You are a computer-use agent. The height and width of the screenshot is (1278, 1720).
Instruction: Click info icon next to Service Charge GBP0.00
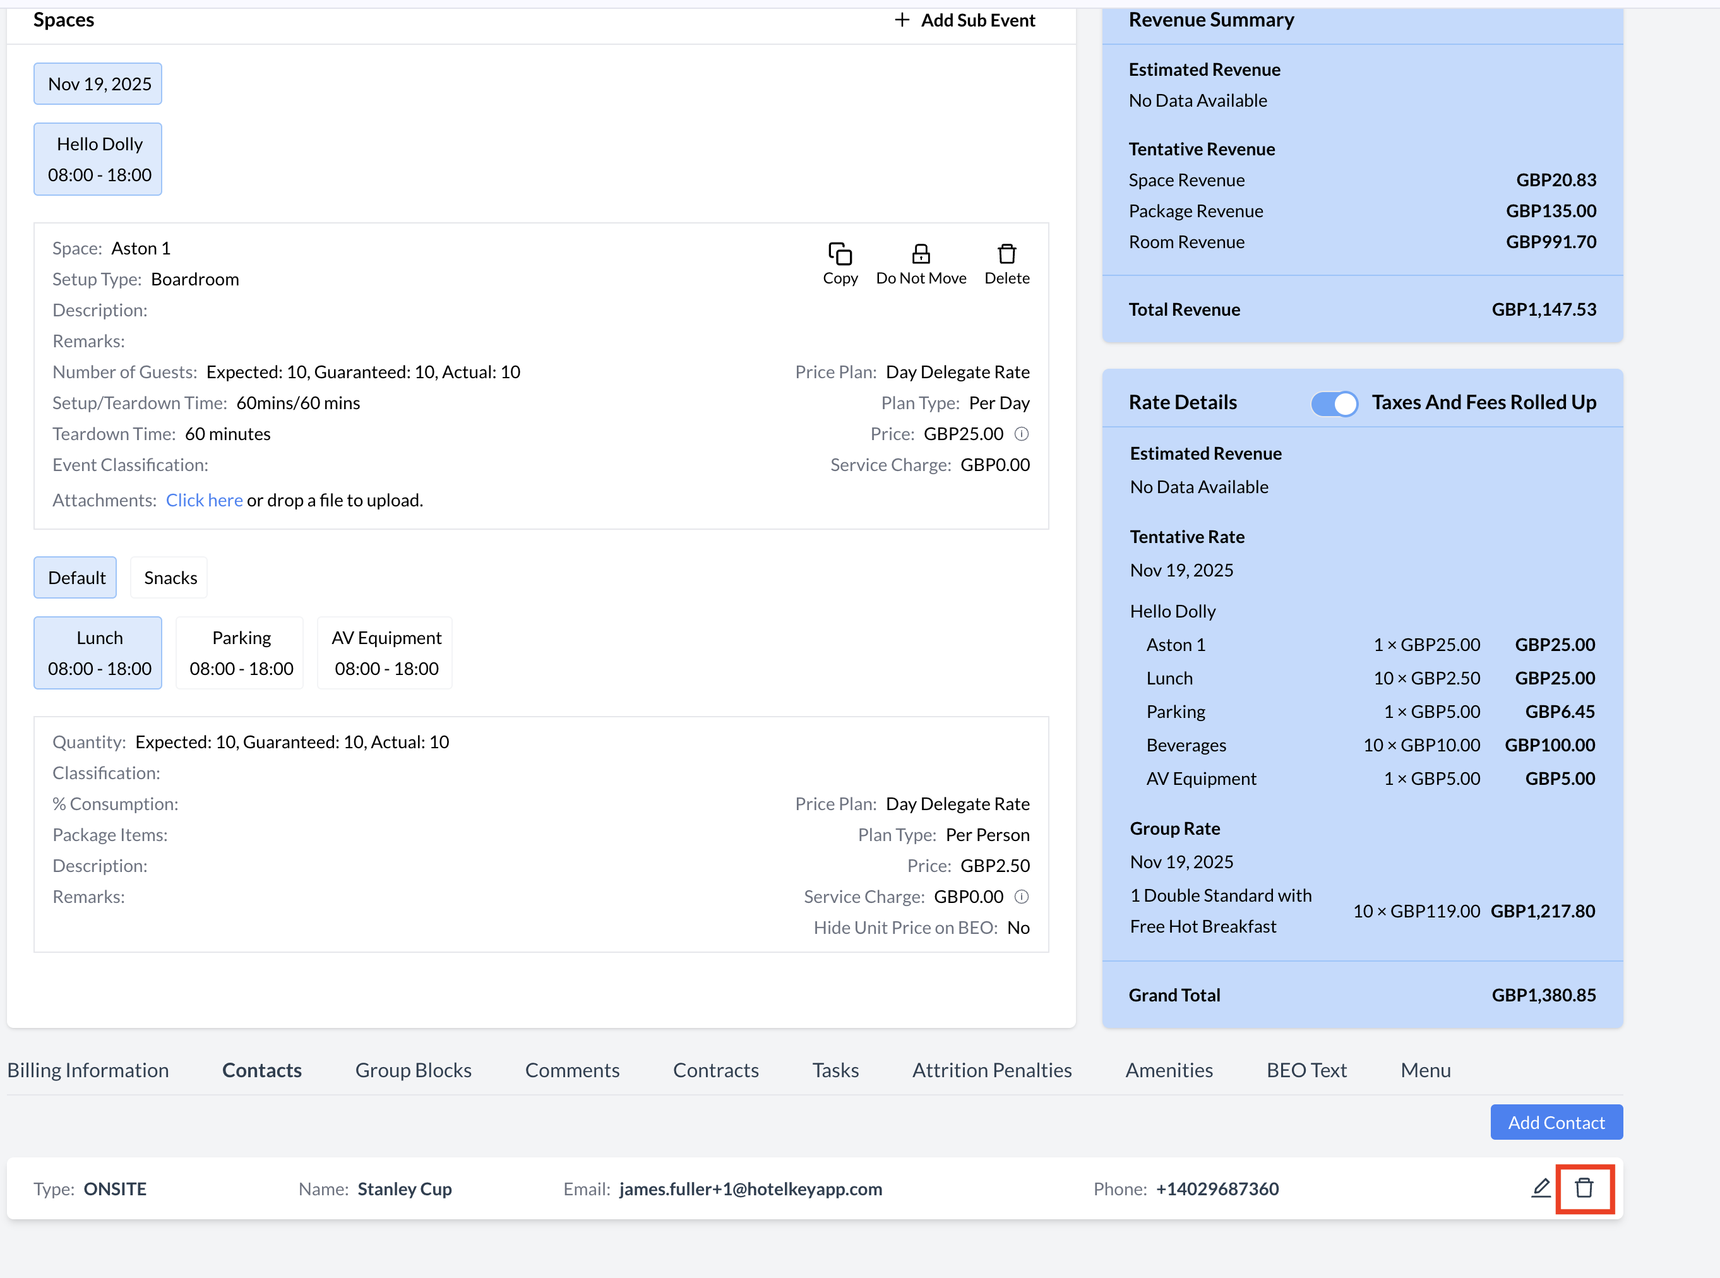(1021, 897)
